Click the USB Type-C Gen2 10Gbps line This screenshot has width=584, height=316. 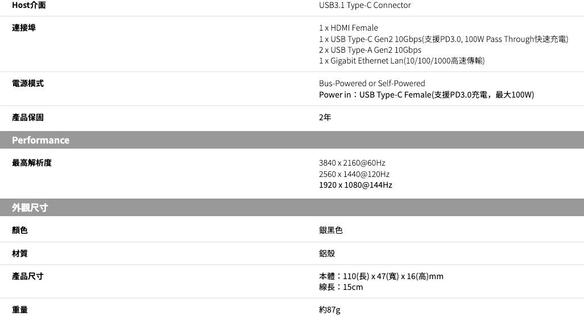pyautogui.click(x=444, y=39)
